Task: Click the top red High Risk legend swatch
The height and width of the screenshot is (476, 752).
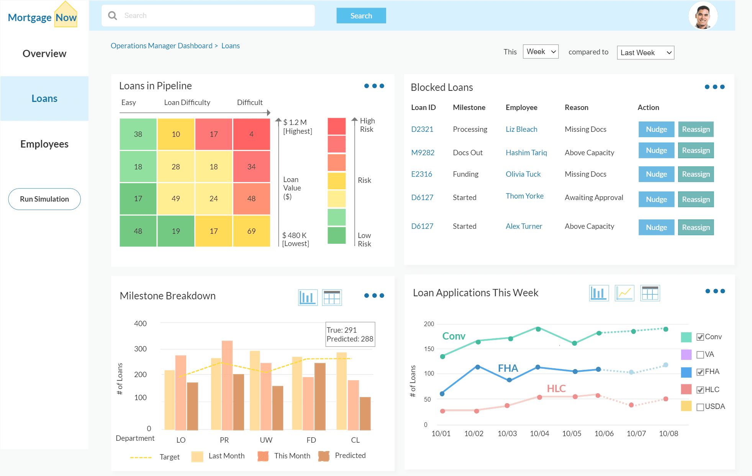Action: point(336,126)
